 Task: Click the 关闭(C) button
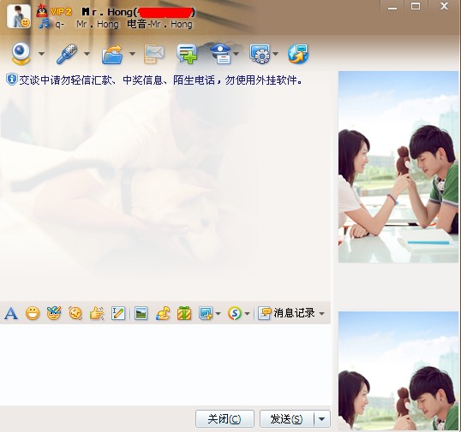pos(225,419)
